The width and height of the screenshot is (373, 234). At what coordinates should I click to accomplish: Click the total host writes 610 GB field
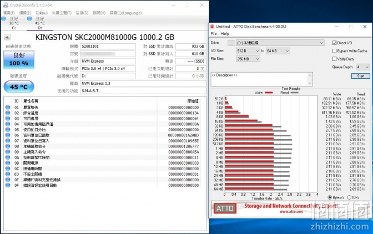pyautogui.click(x=191, y=54)
